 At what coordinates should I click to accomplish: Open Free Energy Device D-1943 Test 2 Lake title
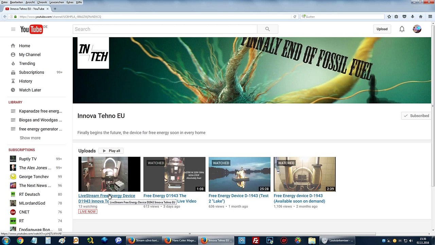[x=239, y=198]
